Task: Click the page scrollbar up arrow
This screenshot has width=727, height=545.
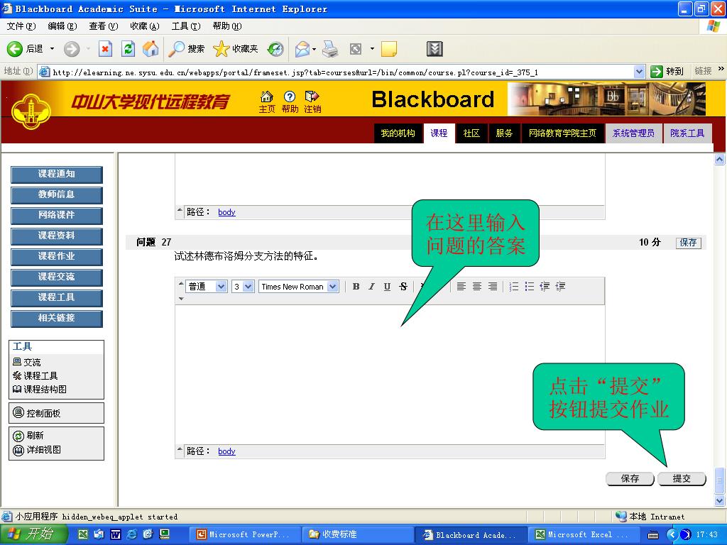Action: tap(720, 160)
